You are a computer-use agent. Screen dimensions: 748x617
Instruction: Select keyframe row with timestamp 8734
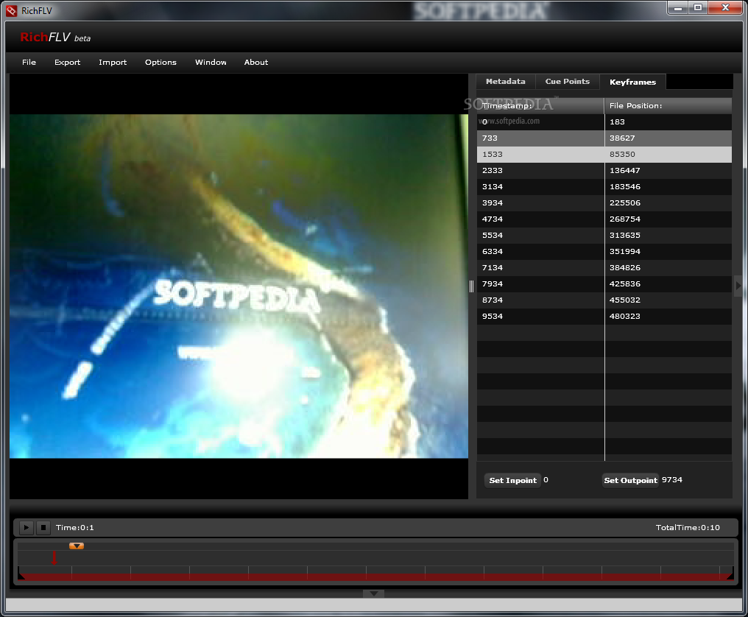604,300
